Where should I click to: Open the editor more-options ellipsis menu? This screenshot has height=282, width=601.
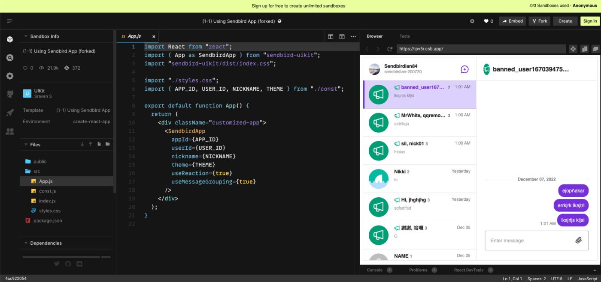pyautogui.click(x=353, y=36)
